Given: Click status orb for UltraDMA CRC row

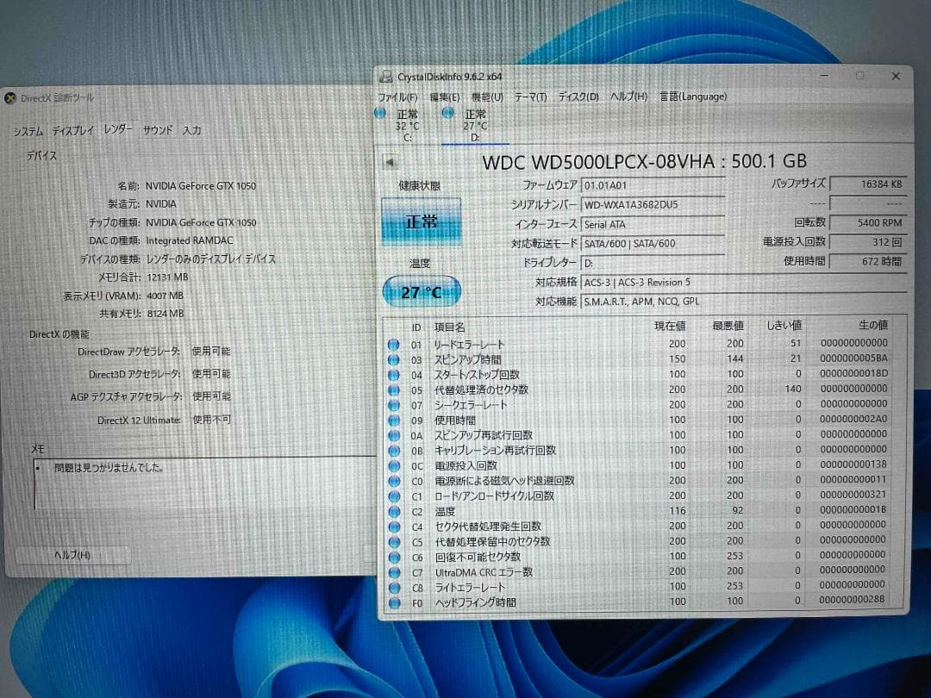Looking at the screenshot, I should point(394,572).
